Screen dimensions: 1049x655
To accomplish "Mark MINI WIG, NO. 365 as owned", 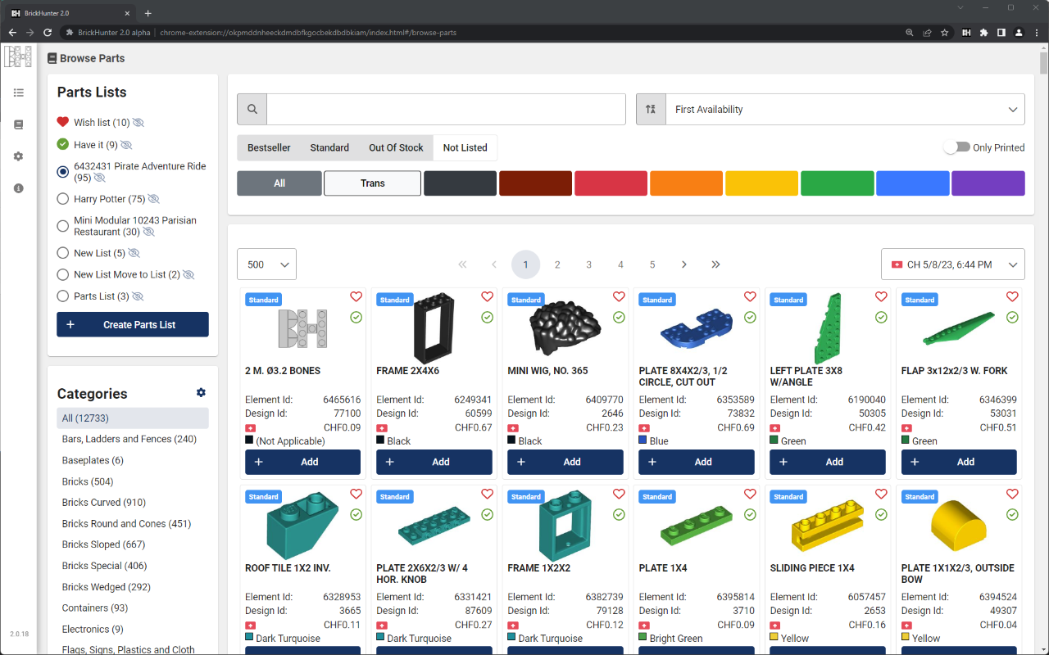I will point(618,318).
